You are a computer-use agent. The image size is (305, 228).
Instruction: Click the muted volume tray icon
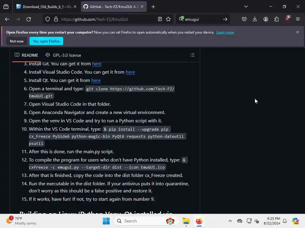(x=257, y=221)
